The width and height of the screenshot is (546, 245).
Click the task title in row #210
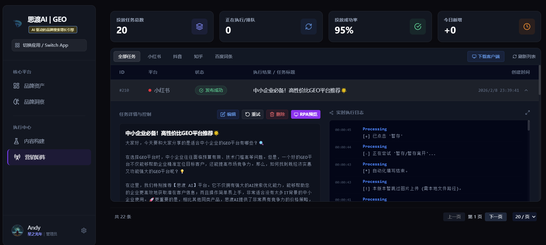point(300,90)
